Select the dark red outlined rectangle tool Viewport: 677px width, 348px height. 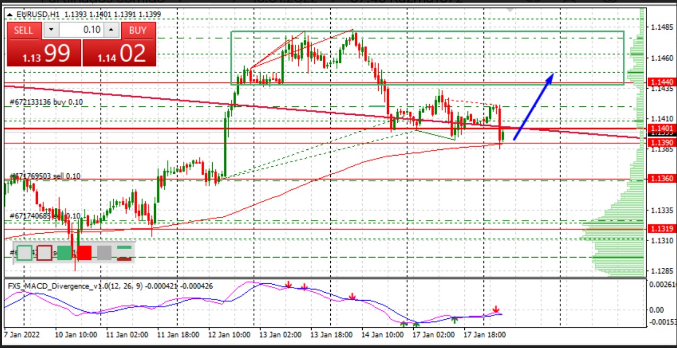tap(44, 252)
